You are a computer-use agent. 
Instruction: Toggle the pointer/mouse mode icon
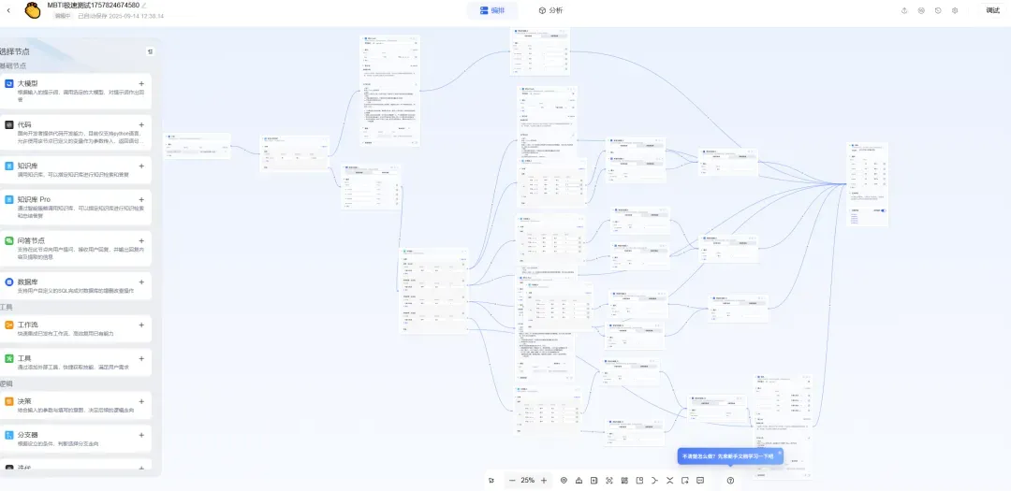pos(491,481)
